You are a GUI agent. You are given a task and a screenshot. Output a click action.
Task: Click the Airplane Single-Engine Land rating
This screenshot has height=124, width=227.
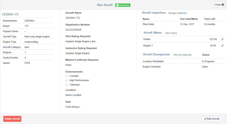pyautogui.click(x=80, y=41)
